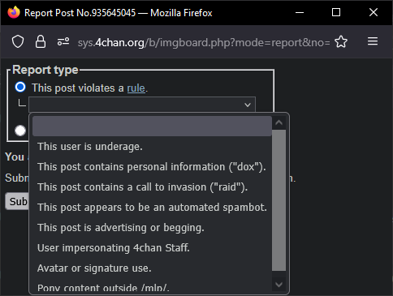The width and height of the screenshot is (393, 296).
Task: Open the 'rule' hyperlink
Action: pos(136,88)
